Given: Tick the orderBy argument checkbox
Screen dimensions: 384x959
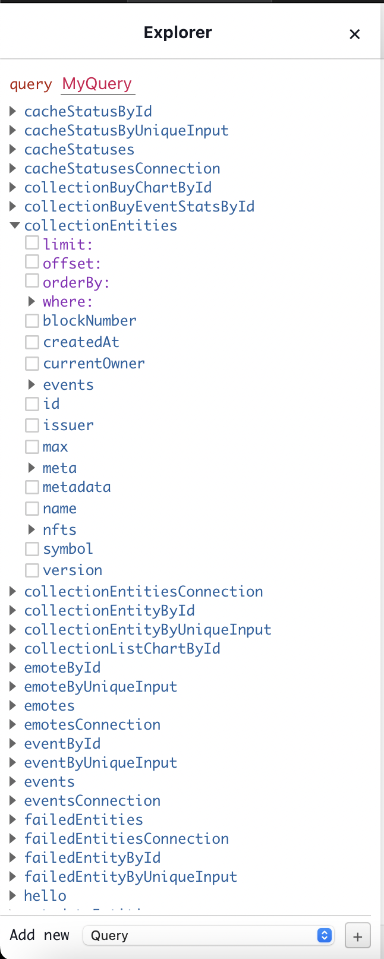Looking at the screenshot, I should [x=32, y=281].
